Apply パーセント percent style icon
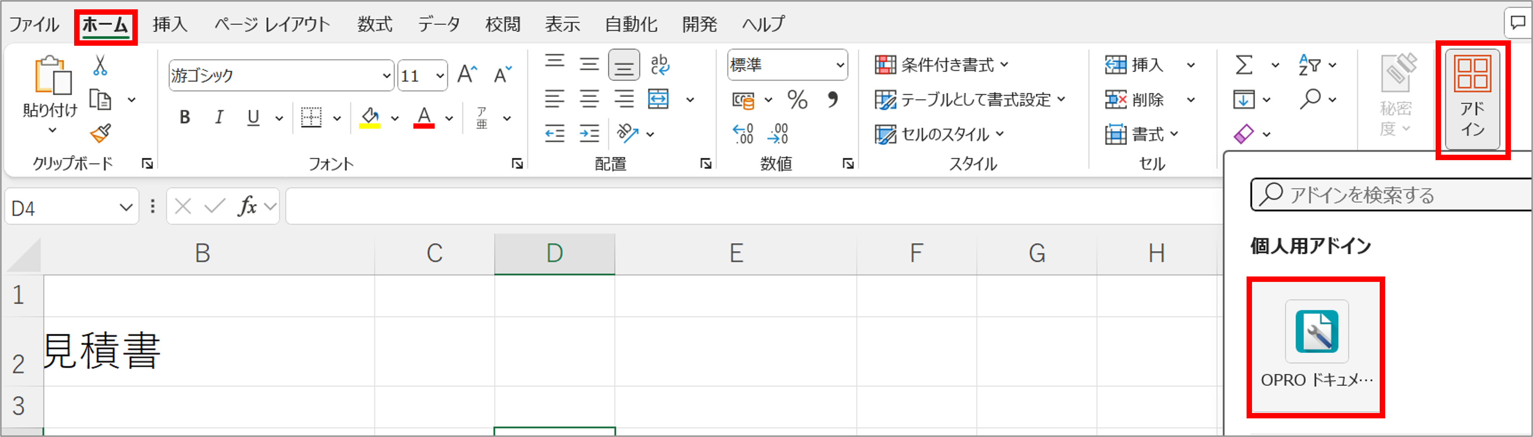Viewport: 1533px width, 437px height. [x=798, y=99]
